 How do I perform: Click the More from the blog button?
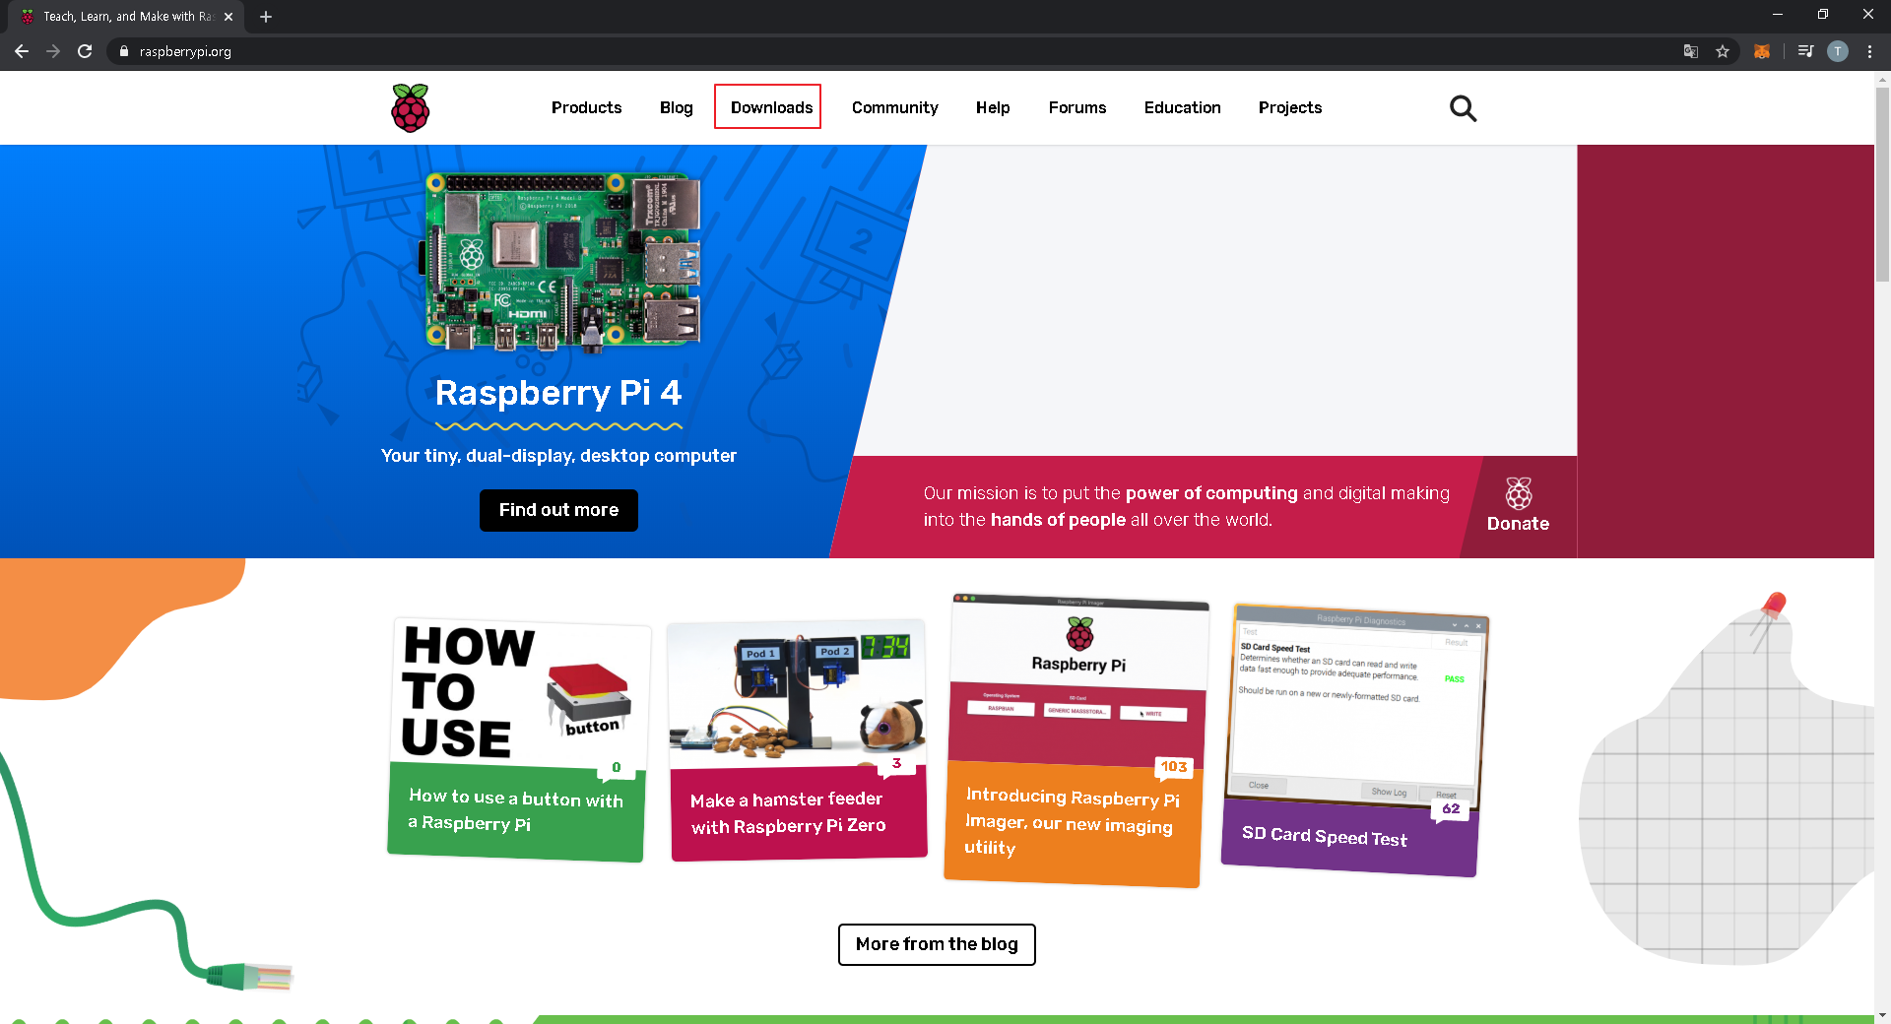937,944
